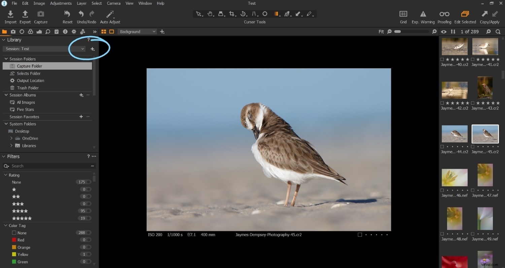Select the Rotation cursor tool
Viewport: 505px width, 268px height.
coord(244,14)
